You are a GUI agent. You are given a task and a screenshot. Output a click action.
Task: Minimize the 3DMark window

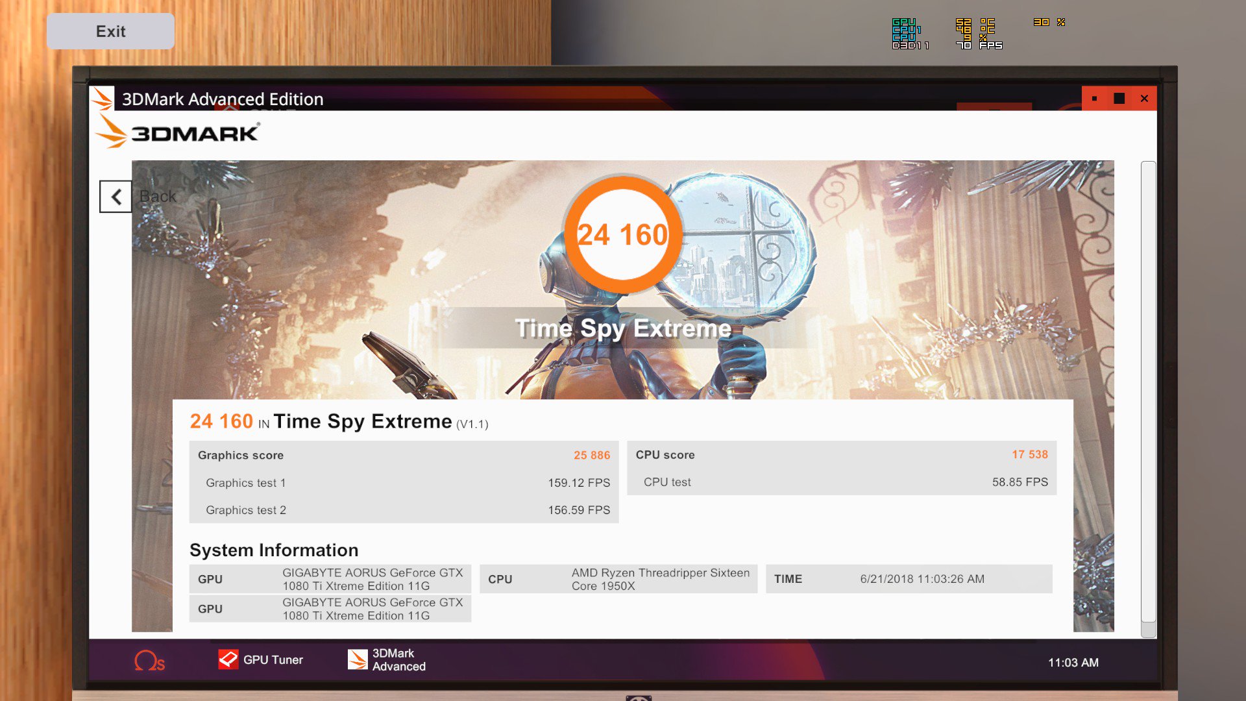[1094, 99]
